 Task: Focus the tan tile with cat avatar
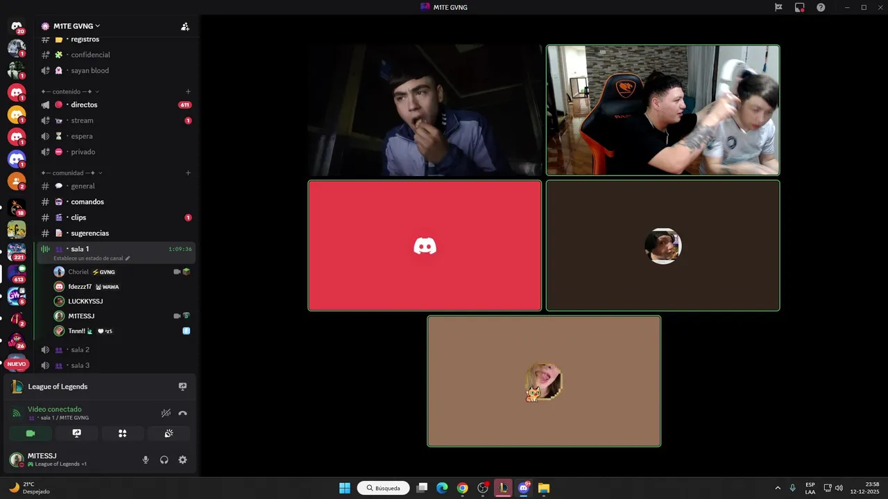(x=544, y=381)
